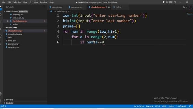The width and height of the screenshot is (193, 109).
Task: Toggle Primary Side Bar visibility
Action: (164, 2)
